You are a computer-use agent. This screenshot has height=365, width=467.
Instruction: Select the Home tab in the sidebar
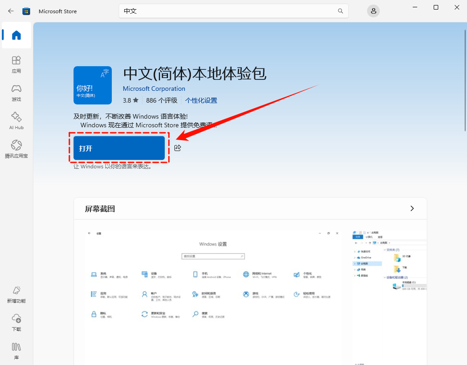click(x=16, y=35)
